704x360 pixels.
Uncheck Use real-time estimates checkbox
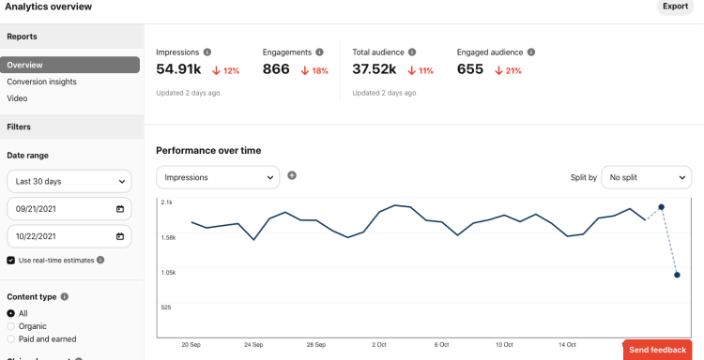coord(10,260)
